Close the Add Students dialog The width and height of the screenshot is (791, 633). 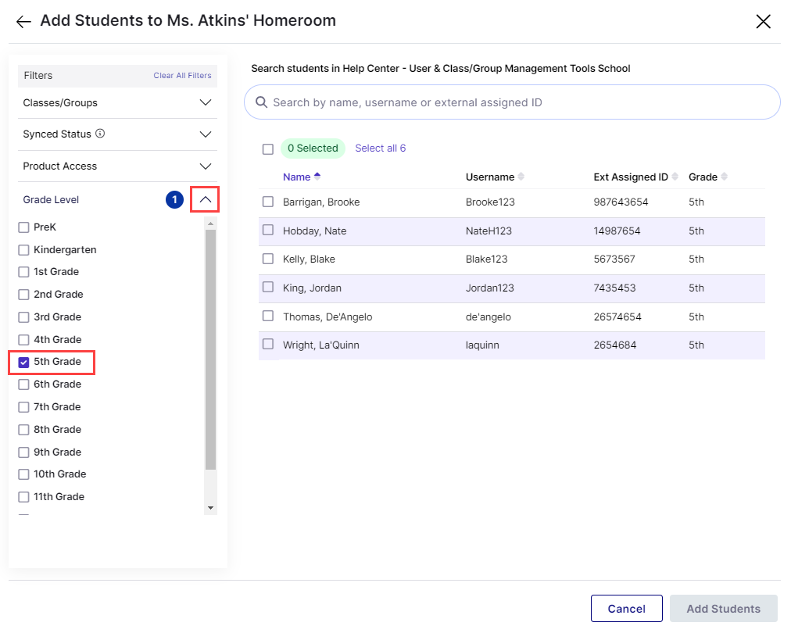coord(763,22)
